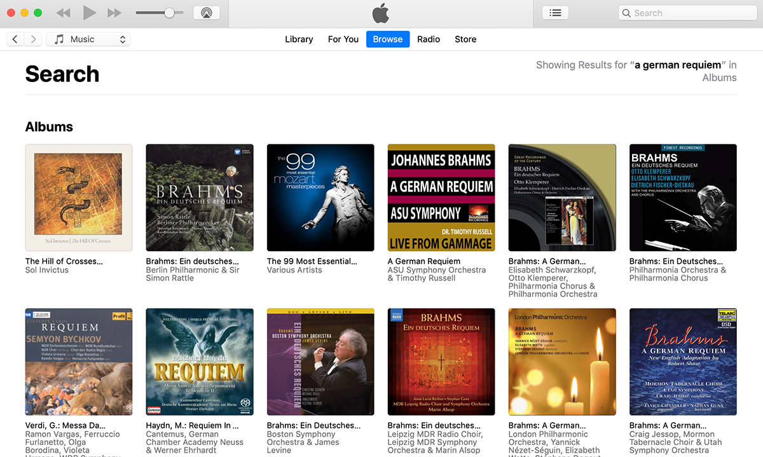Click 'Verdi, G.: Messa Da...' title
Screen dimensions: 763x457
(x=65, y=426)
